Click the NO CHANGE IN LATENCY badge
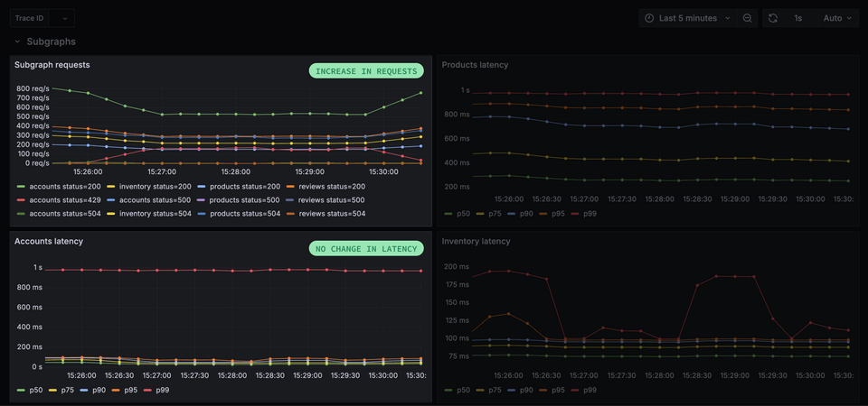Viewport: 868px width, 406px height. click(366, 249)
